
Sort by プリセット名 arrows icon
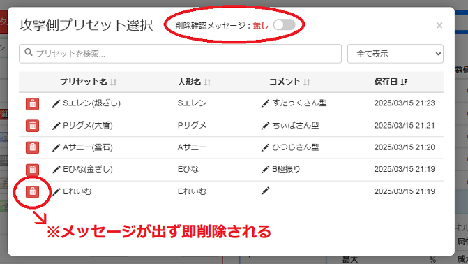tap(114, 82)
